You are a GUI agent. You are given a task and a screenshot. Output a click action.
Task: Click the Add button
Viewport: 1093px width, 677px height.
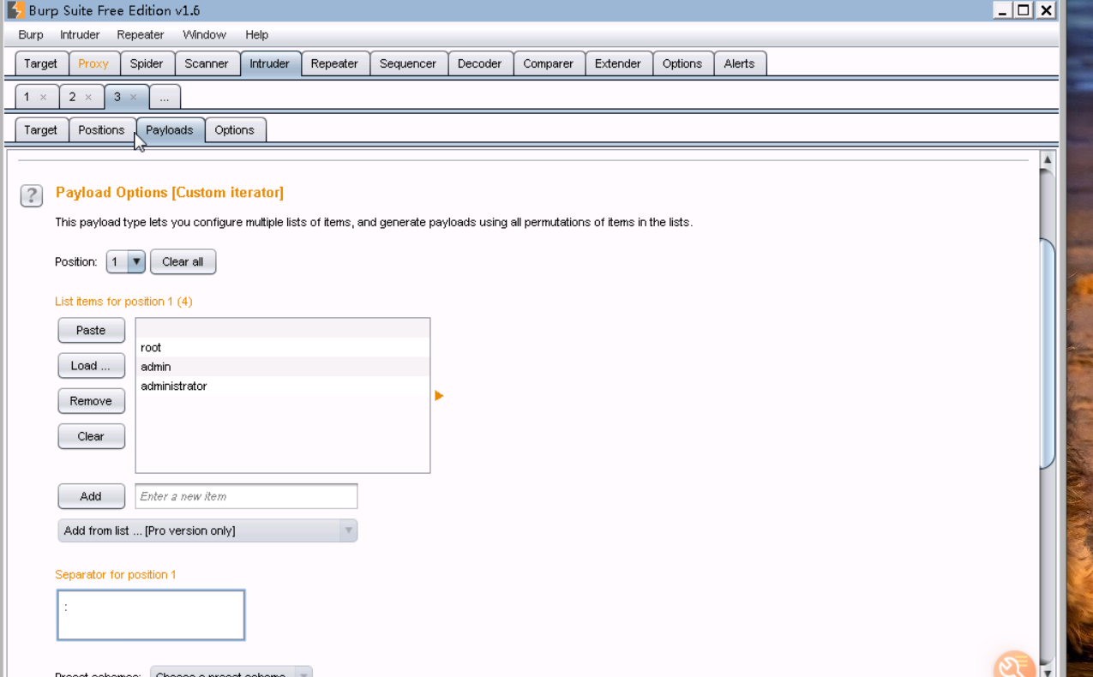point(91,496)
